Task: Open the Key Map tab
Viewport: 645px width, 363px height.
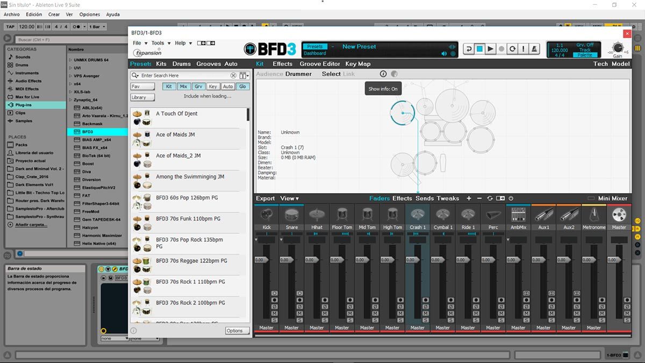Action: [358, 64]
